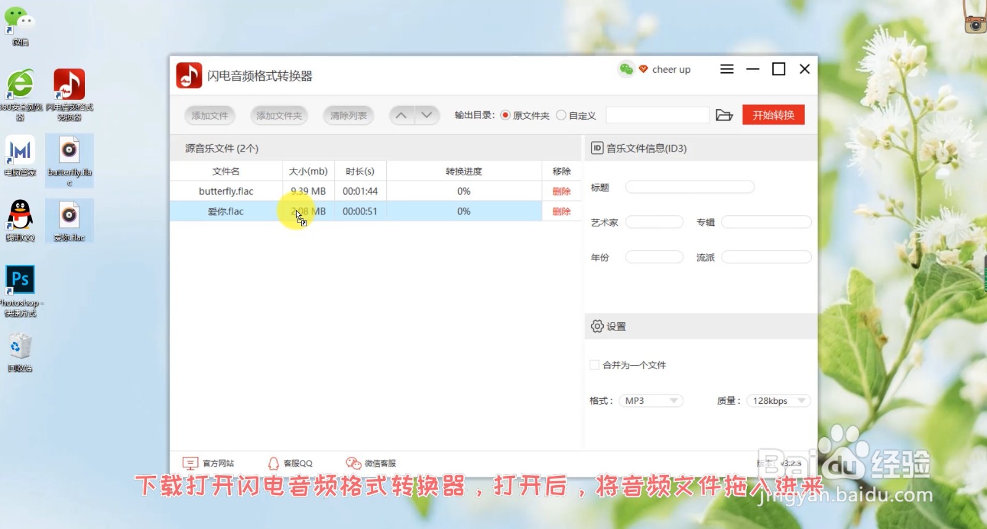This screenshot has width=987, height=529.
Task: Click the settings gear icon
Action: [597, 326]
